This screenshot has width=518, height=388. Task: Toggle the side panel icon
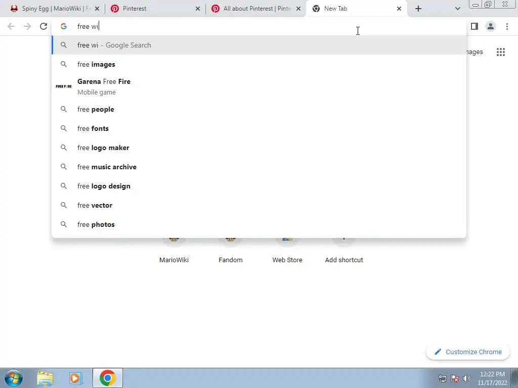(474, 26)
